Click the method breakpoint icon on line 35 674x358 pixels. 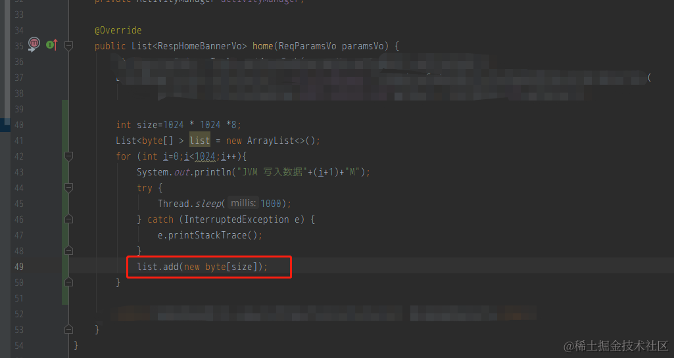[34, 45]
